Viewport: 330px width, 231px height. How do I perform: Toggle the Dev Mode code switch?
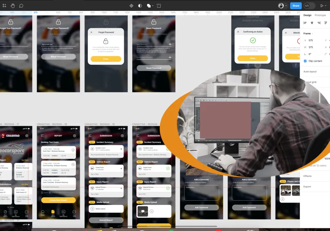click(x=310, y=6)
